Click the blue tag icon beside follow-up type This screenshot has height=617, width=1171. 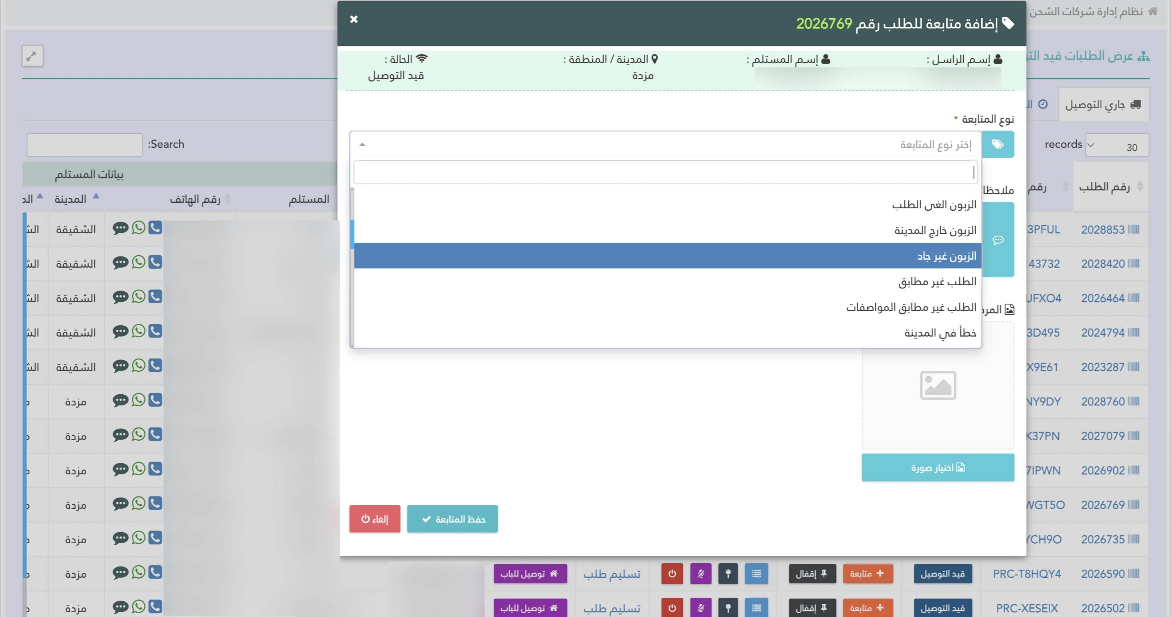pyautogui.click(x=997, y=144)
